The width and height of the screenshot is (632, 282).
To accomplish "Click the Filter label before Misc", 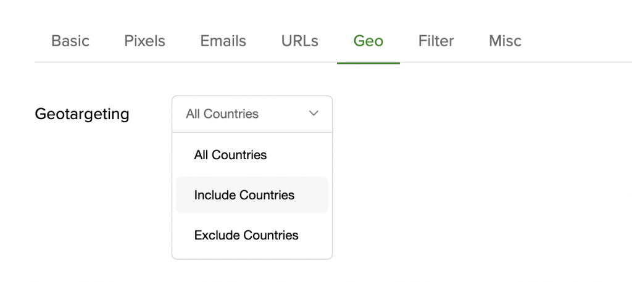I will click(436, 41).
